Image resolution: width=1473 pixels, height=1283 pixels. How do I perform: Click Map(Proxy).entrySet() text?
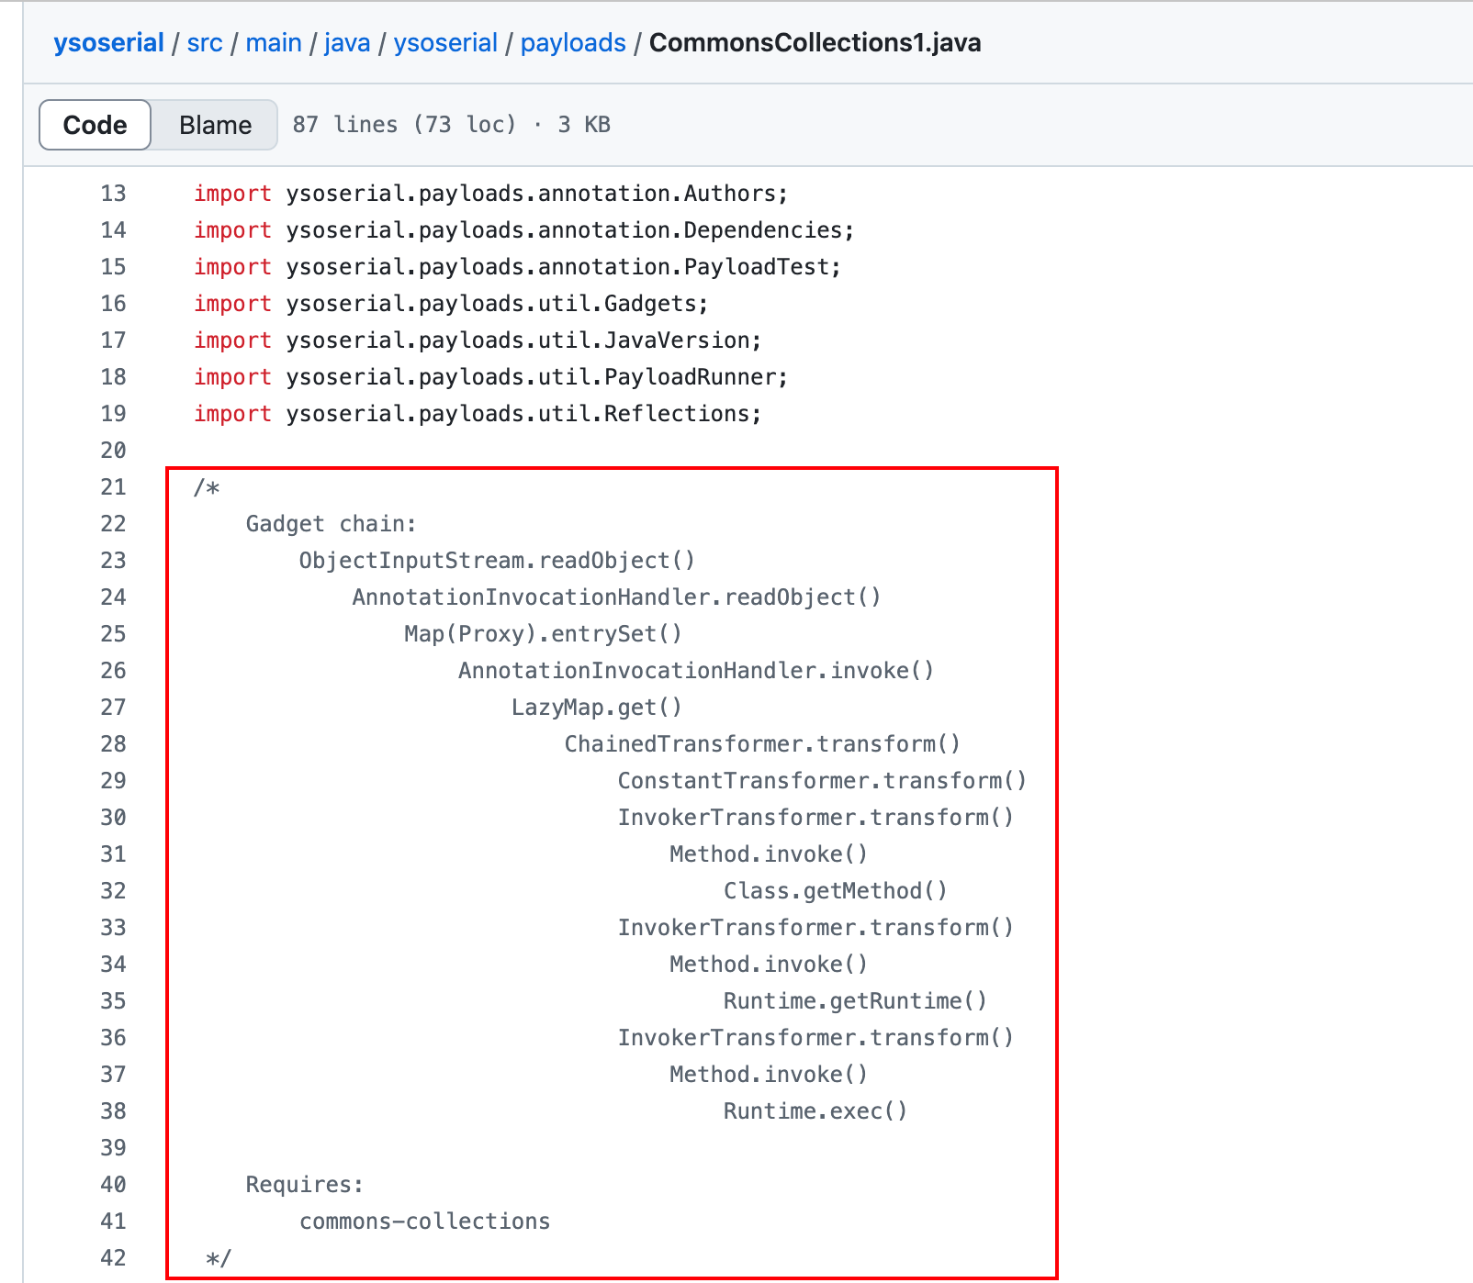(544, 634)
